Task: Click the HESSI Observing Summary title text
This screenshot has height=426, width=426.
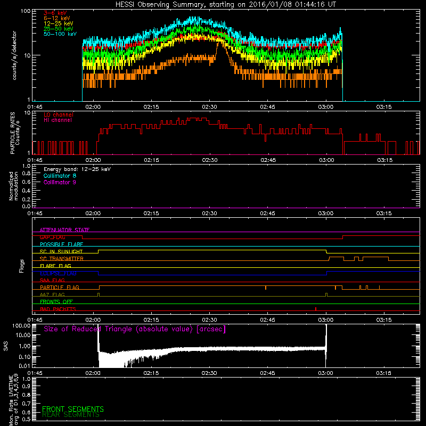Action: (225, 5)
